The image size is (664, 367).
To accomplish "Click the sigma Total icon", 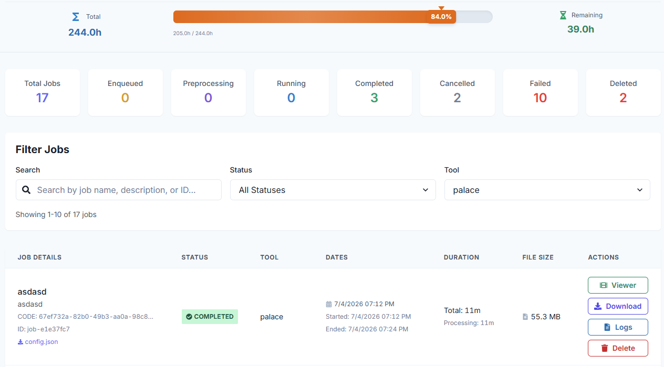I will pyautogui.click(x=76, y=17).
